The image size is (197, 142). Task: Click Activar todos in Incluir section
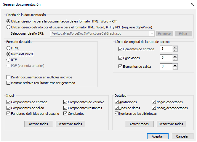coord(39,124)
